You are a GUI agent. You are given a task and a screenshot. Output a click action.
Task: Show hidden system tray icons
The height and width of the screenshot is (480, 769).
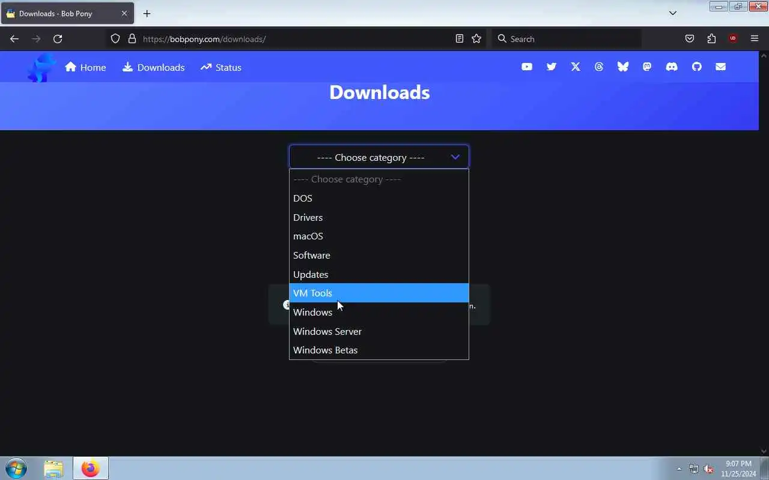click(x=679, y=469)
